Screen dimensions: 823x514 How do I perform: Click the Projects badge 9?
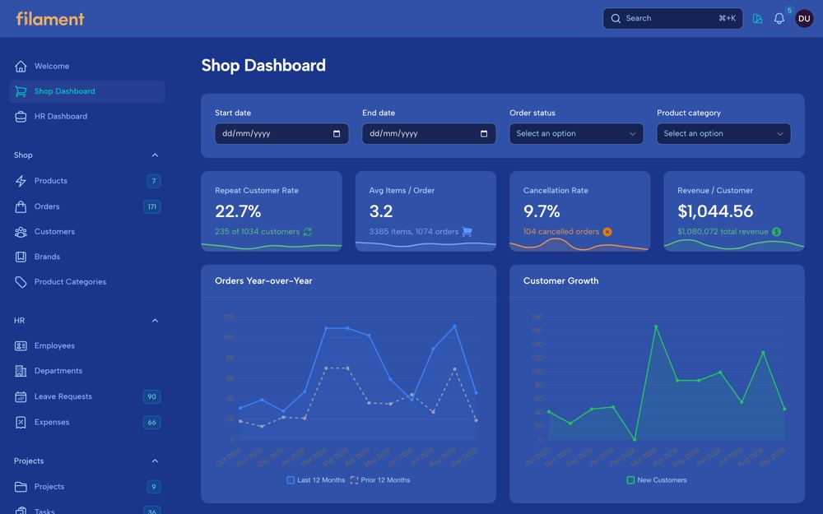154,487
